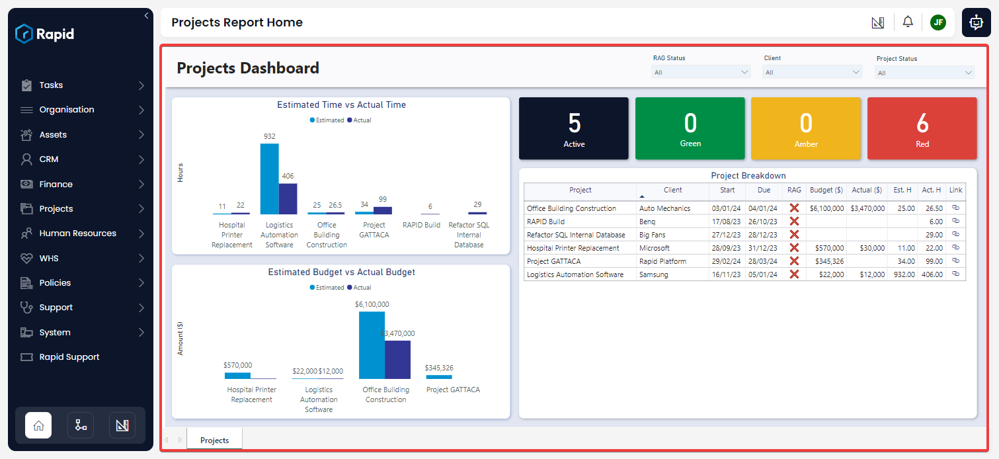This screenshot has height=459, width=999.
Task: Click the notifications bell icon
Action: [x=908, y=22]
